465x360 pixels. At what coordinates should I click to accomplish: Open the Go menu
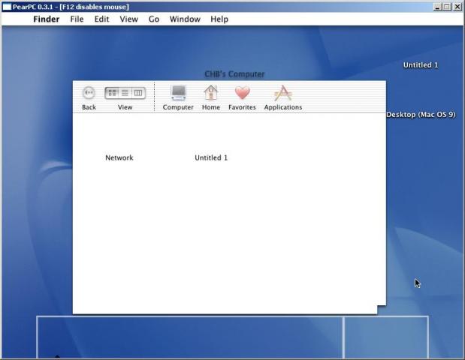click(x=154, y=19)
